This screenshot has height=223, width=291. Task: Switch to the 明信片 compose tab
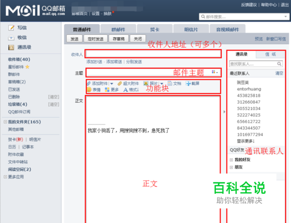point(191,29)
